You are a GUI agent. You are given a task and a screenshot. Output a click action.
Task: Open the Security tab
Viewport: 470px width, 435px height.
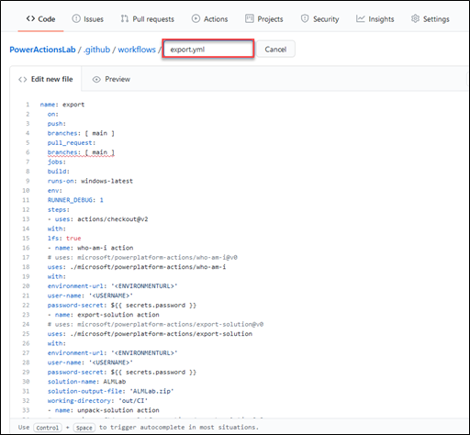click(320, 19)
